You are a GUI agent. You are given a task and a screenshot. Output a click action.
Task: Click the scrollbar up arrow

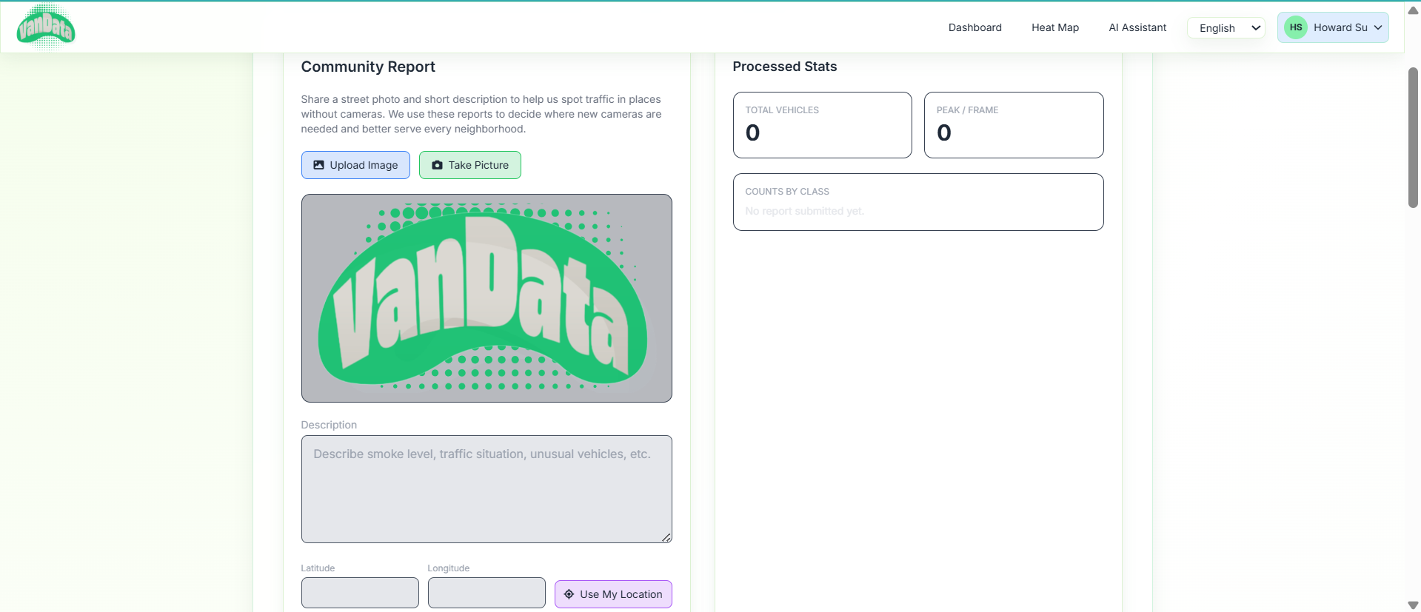tap(1413, 10)
